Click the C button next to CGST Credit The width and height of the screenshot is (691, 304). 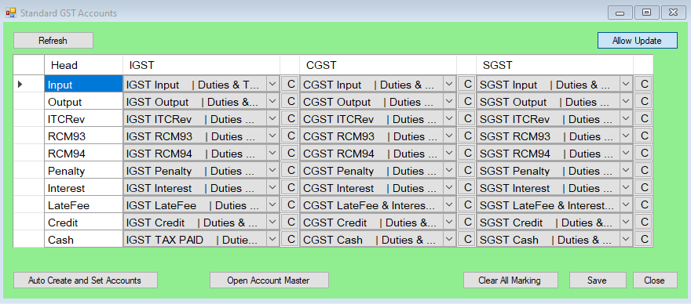[x=466, y=223]
